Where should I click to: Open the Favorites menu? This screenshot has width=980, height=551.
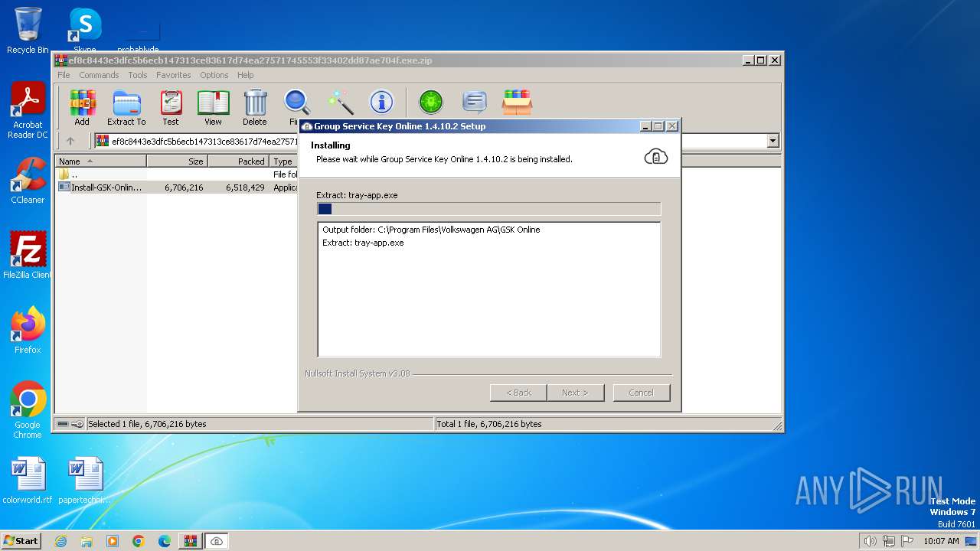click(x=174, y=75)
